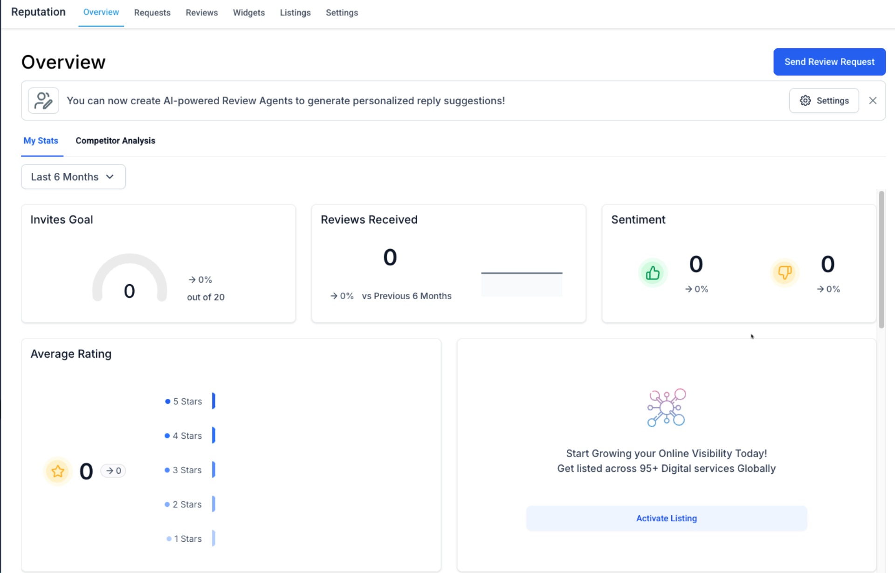Navigate to the Listings page
This screenshot has height=573, width=895.
click(295, 13)
